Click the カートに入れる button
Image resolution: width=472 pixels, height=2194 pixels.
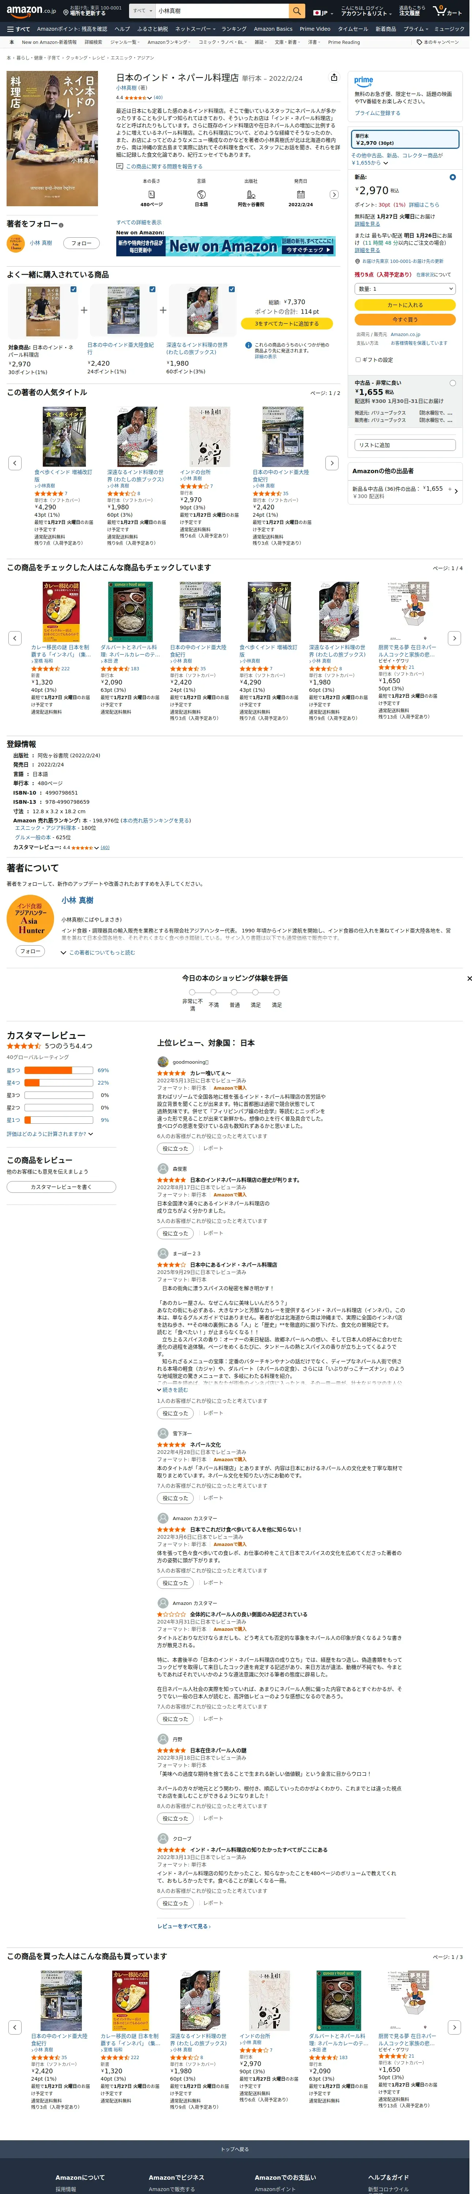coord(405,305)
